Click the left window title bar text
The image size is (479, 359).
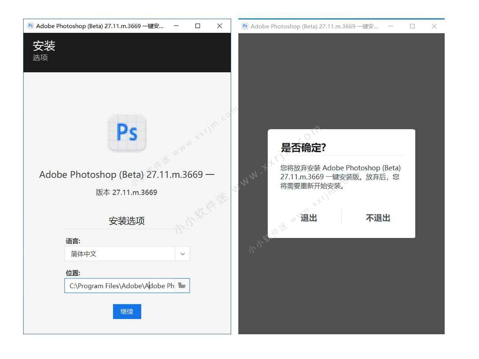pyautogui.click(x=100, y=26)
